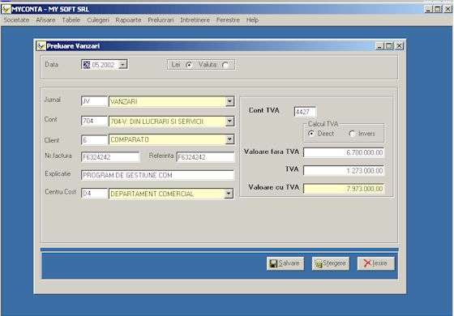The height and width of the screenshot is (316, 454).
Task: Click the Referinta input field
Action: click(x=205, y=157)
